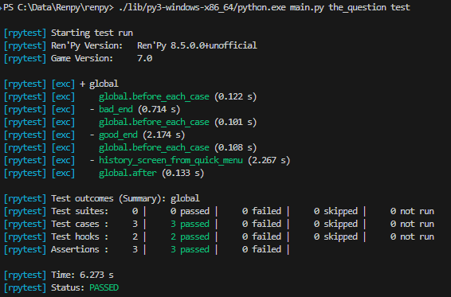Click '3 passed' in Assertions row
This screenshot has width=451, height=297.
tap(190, 249)
